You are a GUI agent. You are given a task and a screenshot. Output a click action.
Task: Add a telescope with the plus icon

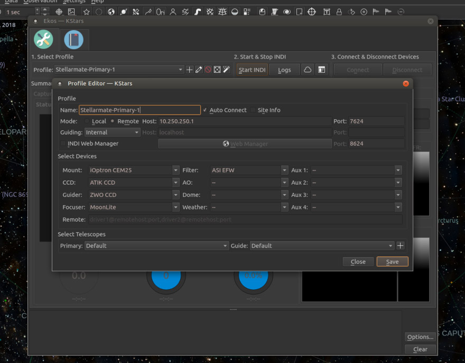point(401,246)
